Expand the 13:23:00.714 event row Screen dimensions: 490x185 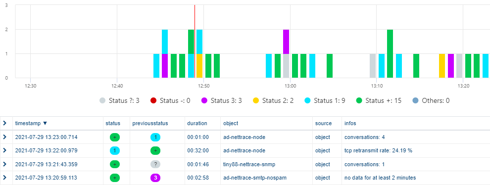pyautogui.click(x=4, y=137)
